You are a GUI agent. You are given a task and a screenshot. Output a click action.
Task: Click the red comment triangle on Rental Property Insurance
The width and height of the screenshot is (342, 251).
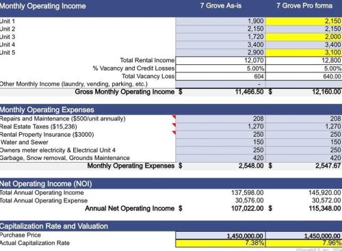click(x=174, y=133)
